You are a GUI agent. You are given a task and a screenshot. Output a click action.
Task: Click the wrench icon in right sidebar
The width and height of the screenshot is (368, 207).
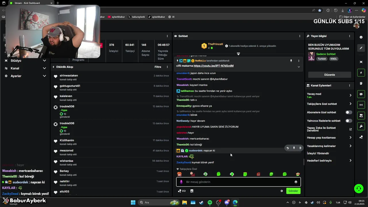click(x=361, y=126)
